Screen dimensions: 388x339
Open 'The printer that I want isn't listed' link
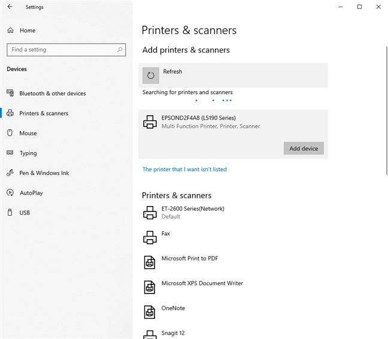click(x=184, y=169)
